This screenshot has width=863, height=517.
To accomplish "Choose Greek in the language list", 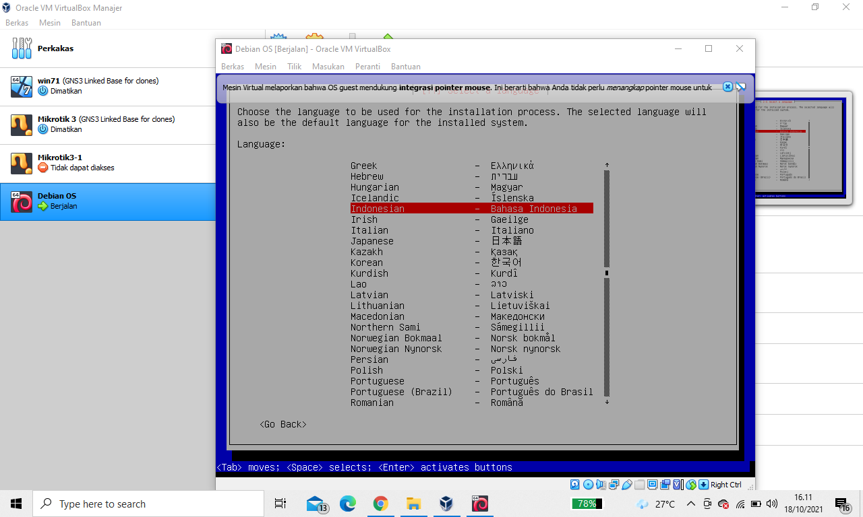I will (471, 166).
